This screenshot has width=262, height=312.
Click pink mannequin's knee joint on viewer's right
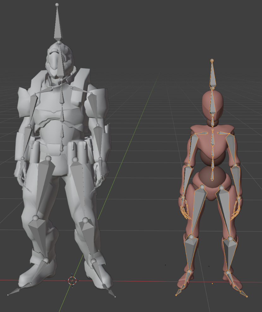click(230, 238)
